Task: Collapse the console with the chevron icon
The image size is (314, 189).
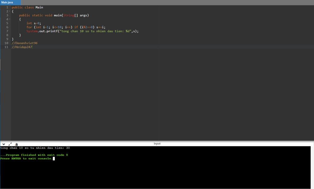Action: click(x=4, y=144)
